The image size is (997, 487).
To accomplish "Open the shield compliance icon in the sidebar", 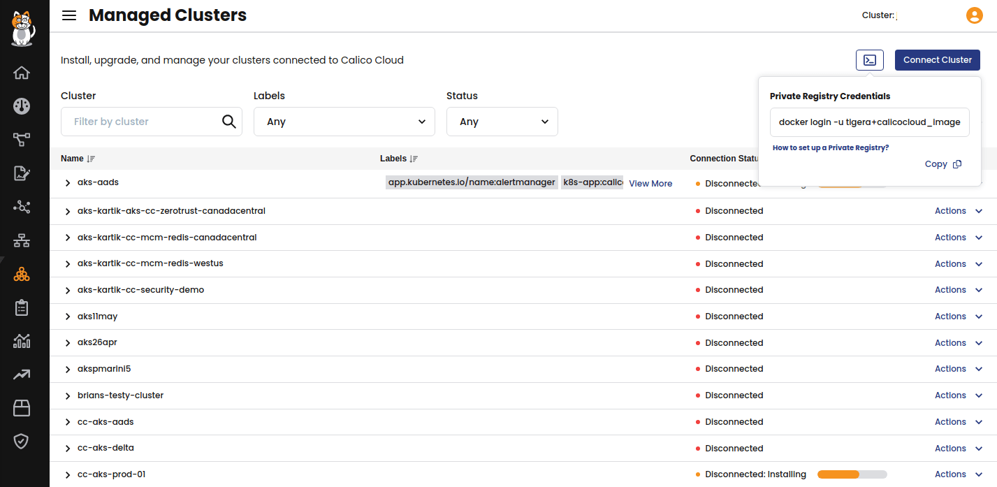I will tap(22, 441).
